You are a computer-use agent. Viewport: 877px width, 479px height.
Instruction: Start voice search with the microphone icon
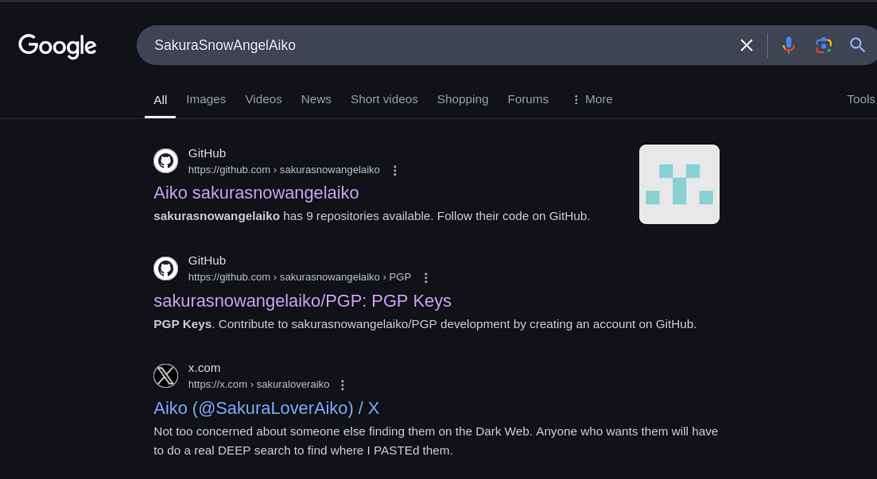pyautogui.click(x=789, y=45)
